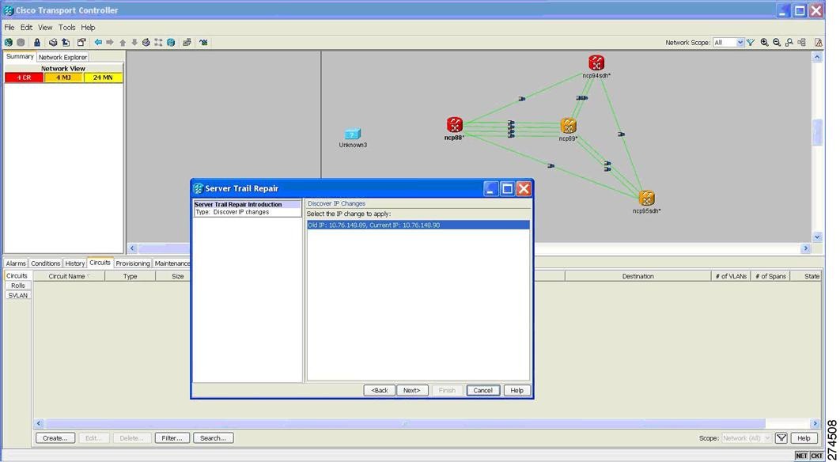Click the circuits table scroll right arrow
Image resolution: width=840 pixels, height=462 pixels.
pos(815,423)
